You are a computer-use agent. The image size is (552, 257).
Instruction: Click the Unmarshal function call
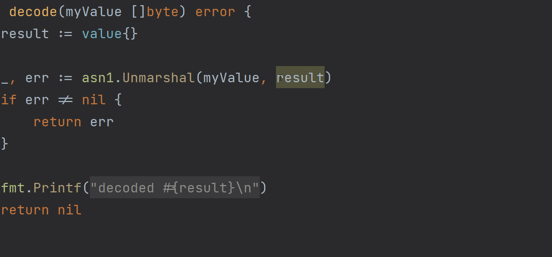point(159,78)
